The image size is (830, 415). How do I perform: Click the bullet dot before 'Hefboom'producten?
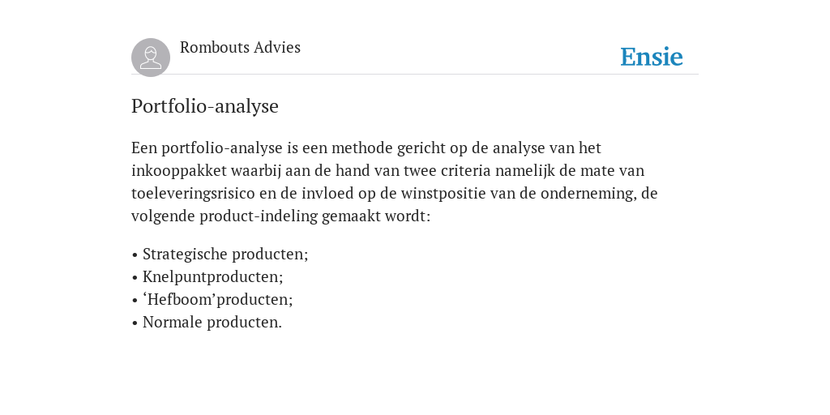pos(135,301)
